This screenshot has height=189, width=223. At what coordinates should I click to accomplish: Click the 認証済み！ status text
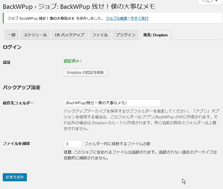click(72, 61)
